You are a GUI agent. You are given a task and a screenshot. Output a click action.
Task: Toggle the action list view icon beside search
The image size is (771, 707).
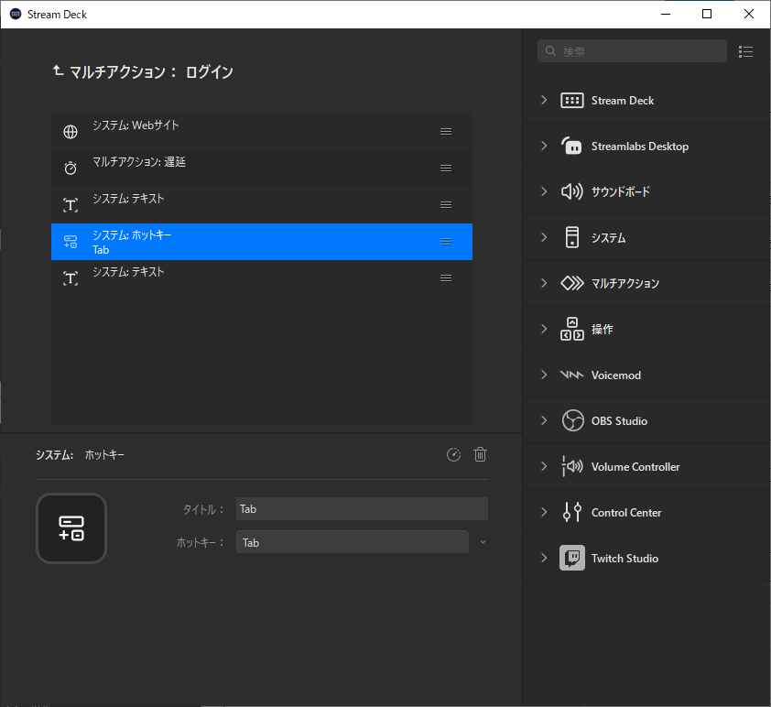click(x=745, y=51)
